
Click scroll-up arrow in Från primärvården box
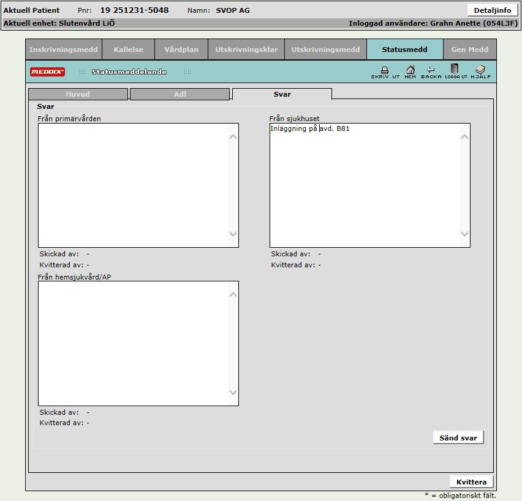tap(233, 136)
